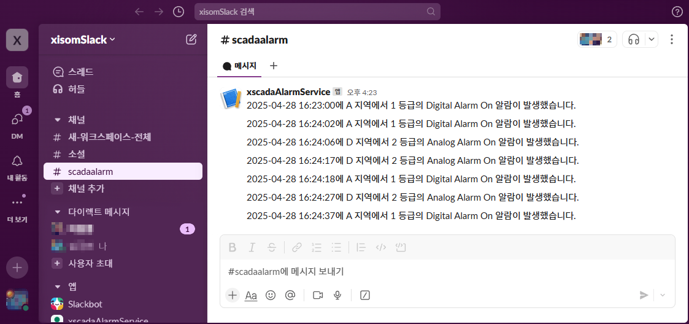Image resolution: width=689 pixels, height=324 pixels.
Task: Collapse the 다이렉트 메시지 section
Action: tap(57, 212)
